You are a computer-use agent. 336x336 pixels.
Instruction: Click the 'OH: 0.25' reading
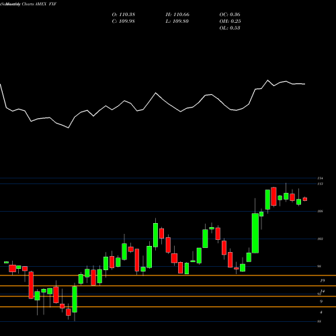(230, 22)
